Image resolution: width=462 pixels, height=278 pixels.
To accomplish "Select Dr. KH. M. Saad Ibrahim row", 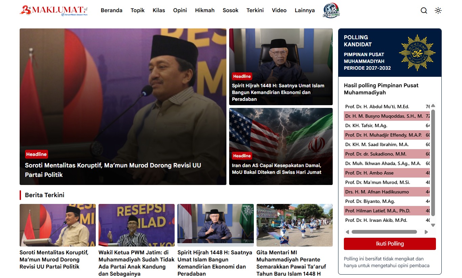I will pyautogui.click(x=387, y=144).
